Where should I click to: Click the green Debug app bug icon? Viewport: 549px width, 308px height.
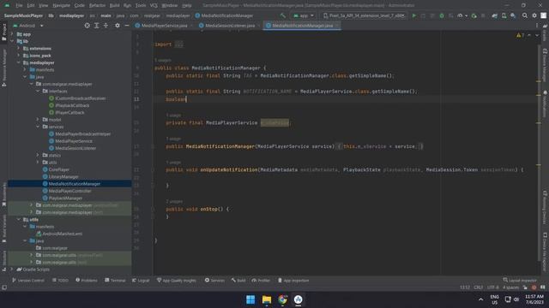(442, 15)
